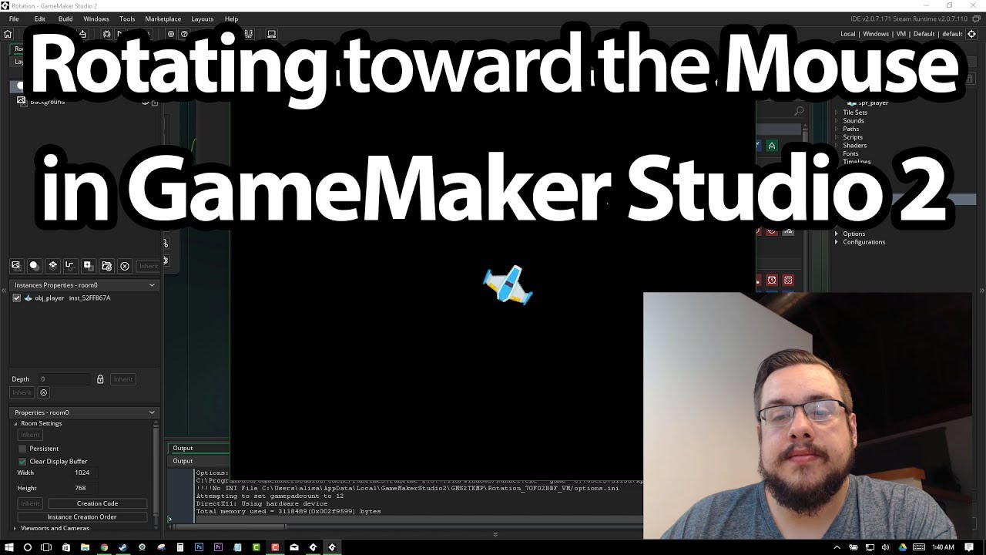Create a new background layer
Image resolution: width=986 pixels, height=555 pixels.
(x=15, y=265)
